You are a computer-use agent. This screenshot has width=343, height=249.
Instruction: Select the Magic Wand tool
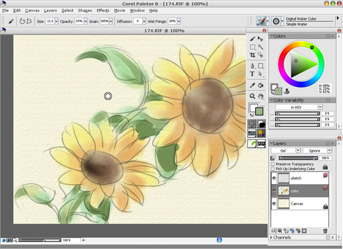[261, 47]
